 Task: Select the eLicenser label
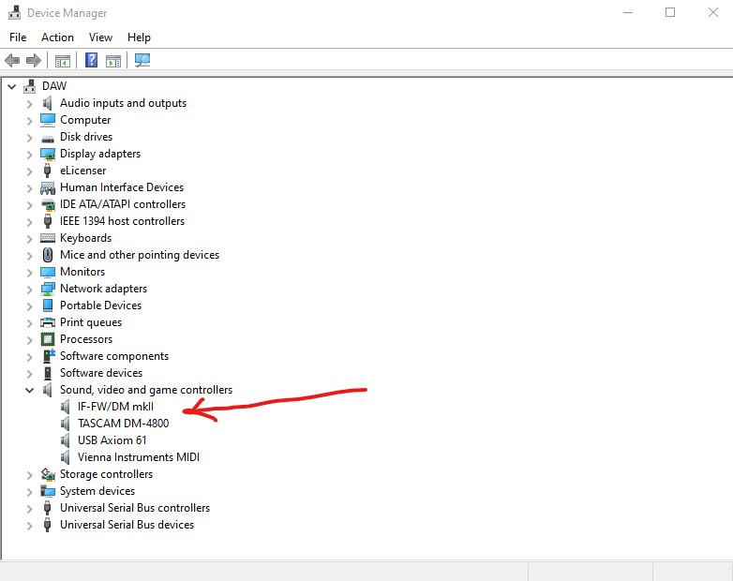(82, 171)
